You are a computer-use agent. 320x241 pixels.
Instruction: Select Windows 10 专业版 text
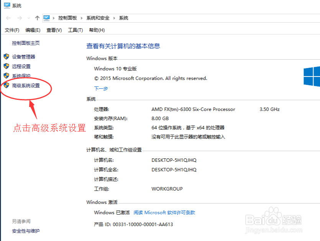tap(115, 68)
